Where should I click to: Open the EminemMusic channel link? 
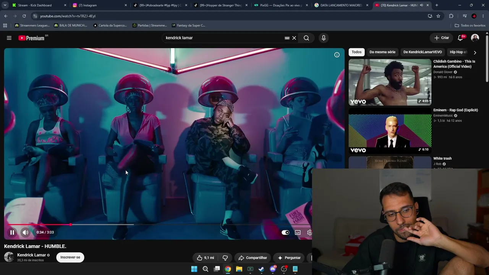[x=443, y=115]
